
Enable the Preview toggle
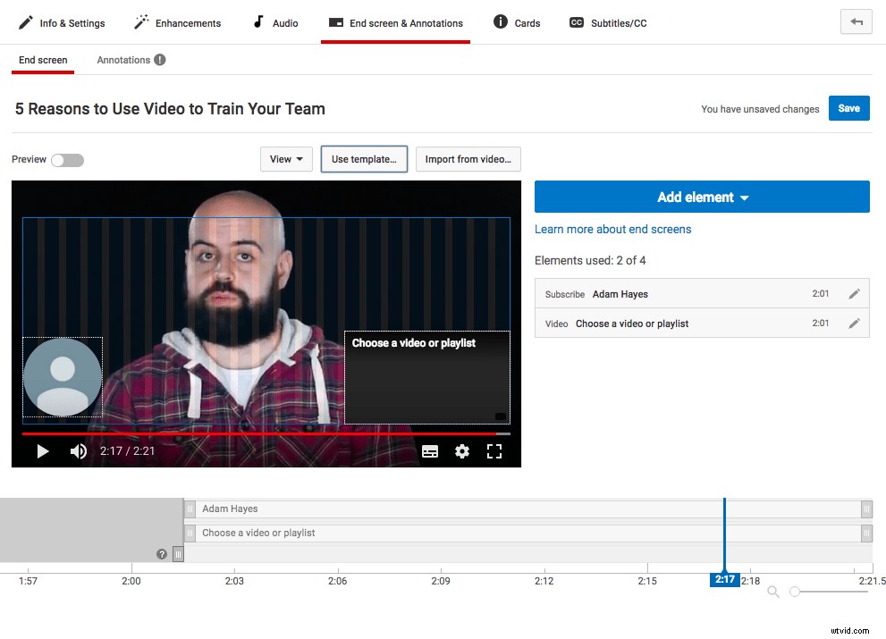click(x=67, y=159)
